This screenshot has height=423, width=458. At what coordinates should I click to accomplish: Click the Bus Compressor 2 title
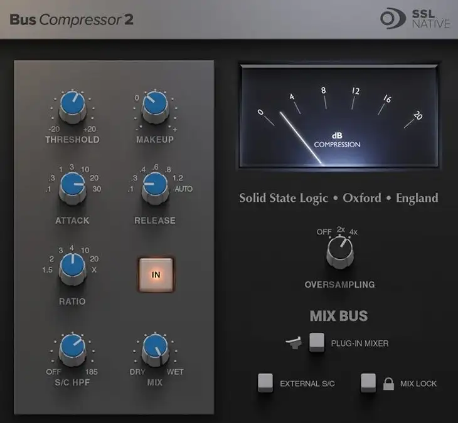pos(72,20)
